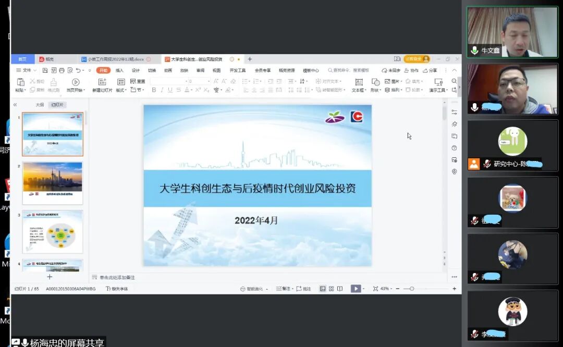
Task: Click the 当页开始 playback icon
Action: point(76,81)
